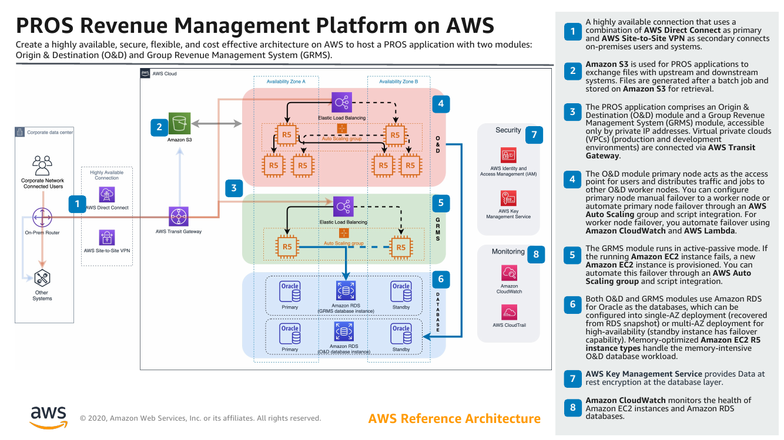Select the AWS Site-to-Site VPN icon
784x440 pixels.
tap(106, 237)
